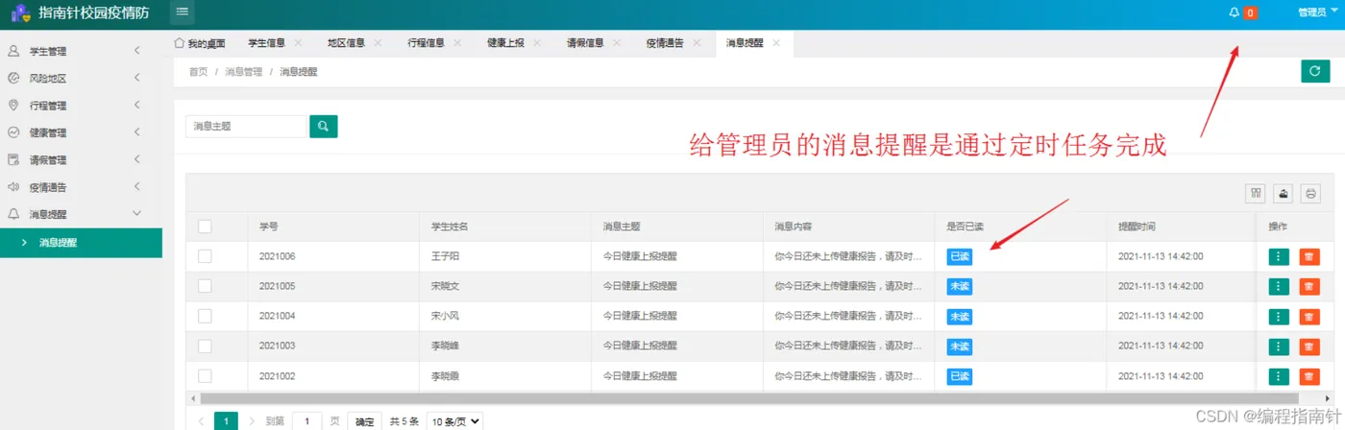Viewport: 1345px width, 430px height.
Task: Click the 确定 pagination confirm button
Action: pos(363,421)
